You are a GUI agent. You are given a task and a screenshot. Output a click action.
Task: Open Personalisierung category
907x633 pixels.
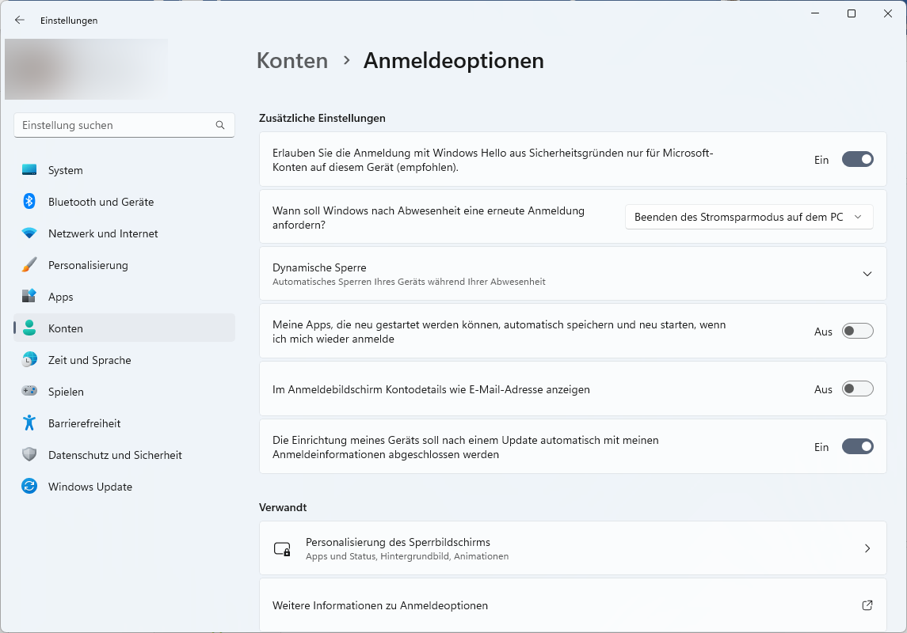124,265
